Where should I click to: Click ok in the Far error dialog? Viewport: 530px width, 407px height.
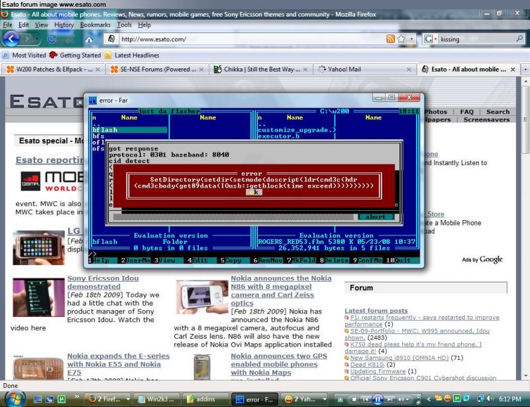click(x=254, y=192)
